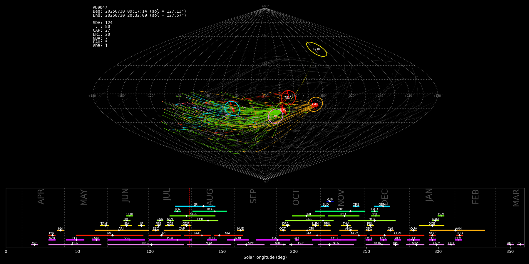Click the ORI shower bar in timeline
The height and width of the screenshot is (264, 529).
pyautogui.click(x=311, y=230)
